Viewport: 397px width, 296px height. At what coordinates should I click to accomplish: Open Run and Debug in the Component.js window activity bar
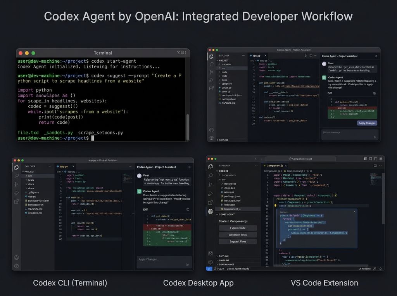(211, 193)
